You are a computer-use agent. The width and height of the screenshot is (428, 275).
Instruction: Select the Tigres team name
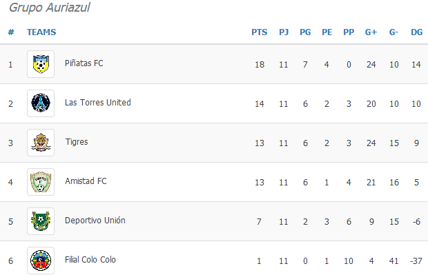pyautogui.click(x=77, y=142)
